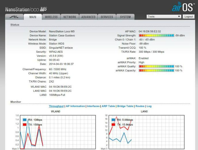Open the Ubiquiti logo tab

click(x=14, y=17)
